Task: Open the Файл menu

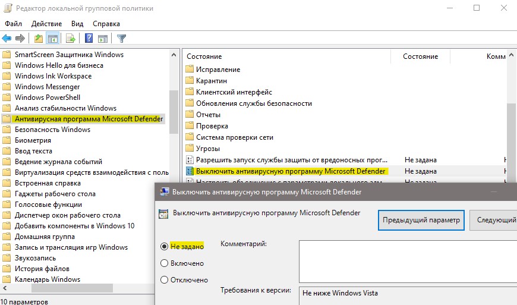Action: pyautogui.click(x=14, y=24)
